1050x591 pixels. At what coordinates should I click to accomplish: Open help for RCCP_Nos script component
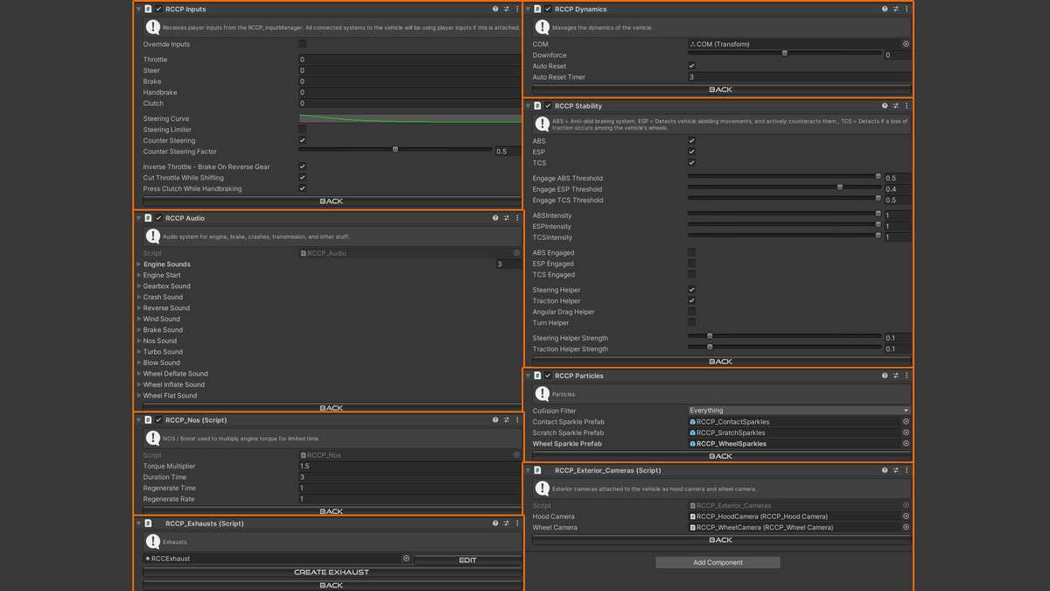click(495, 420)
